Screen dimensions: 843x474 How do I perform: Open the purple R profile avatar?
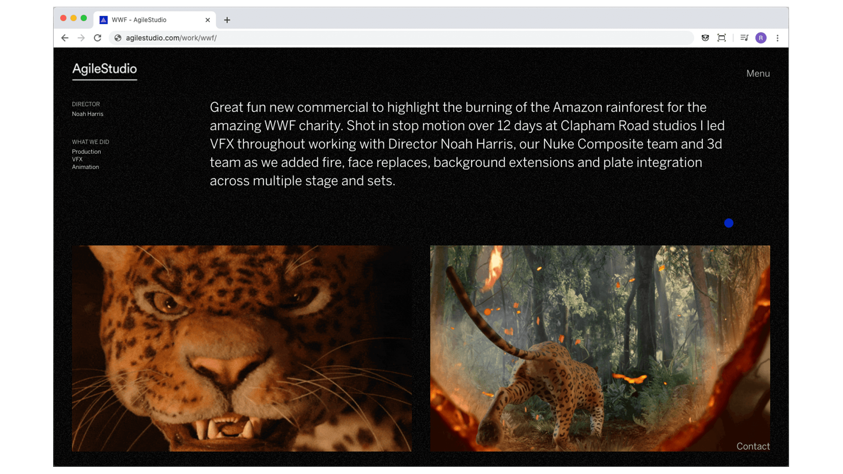(761, 38)
